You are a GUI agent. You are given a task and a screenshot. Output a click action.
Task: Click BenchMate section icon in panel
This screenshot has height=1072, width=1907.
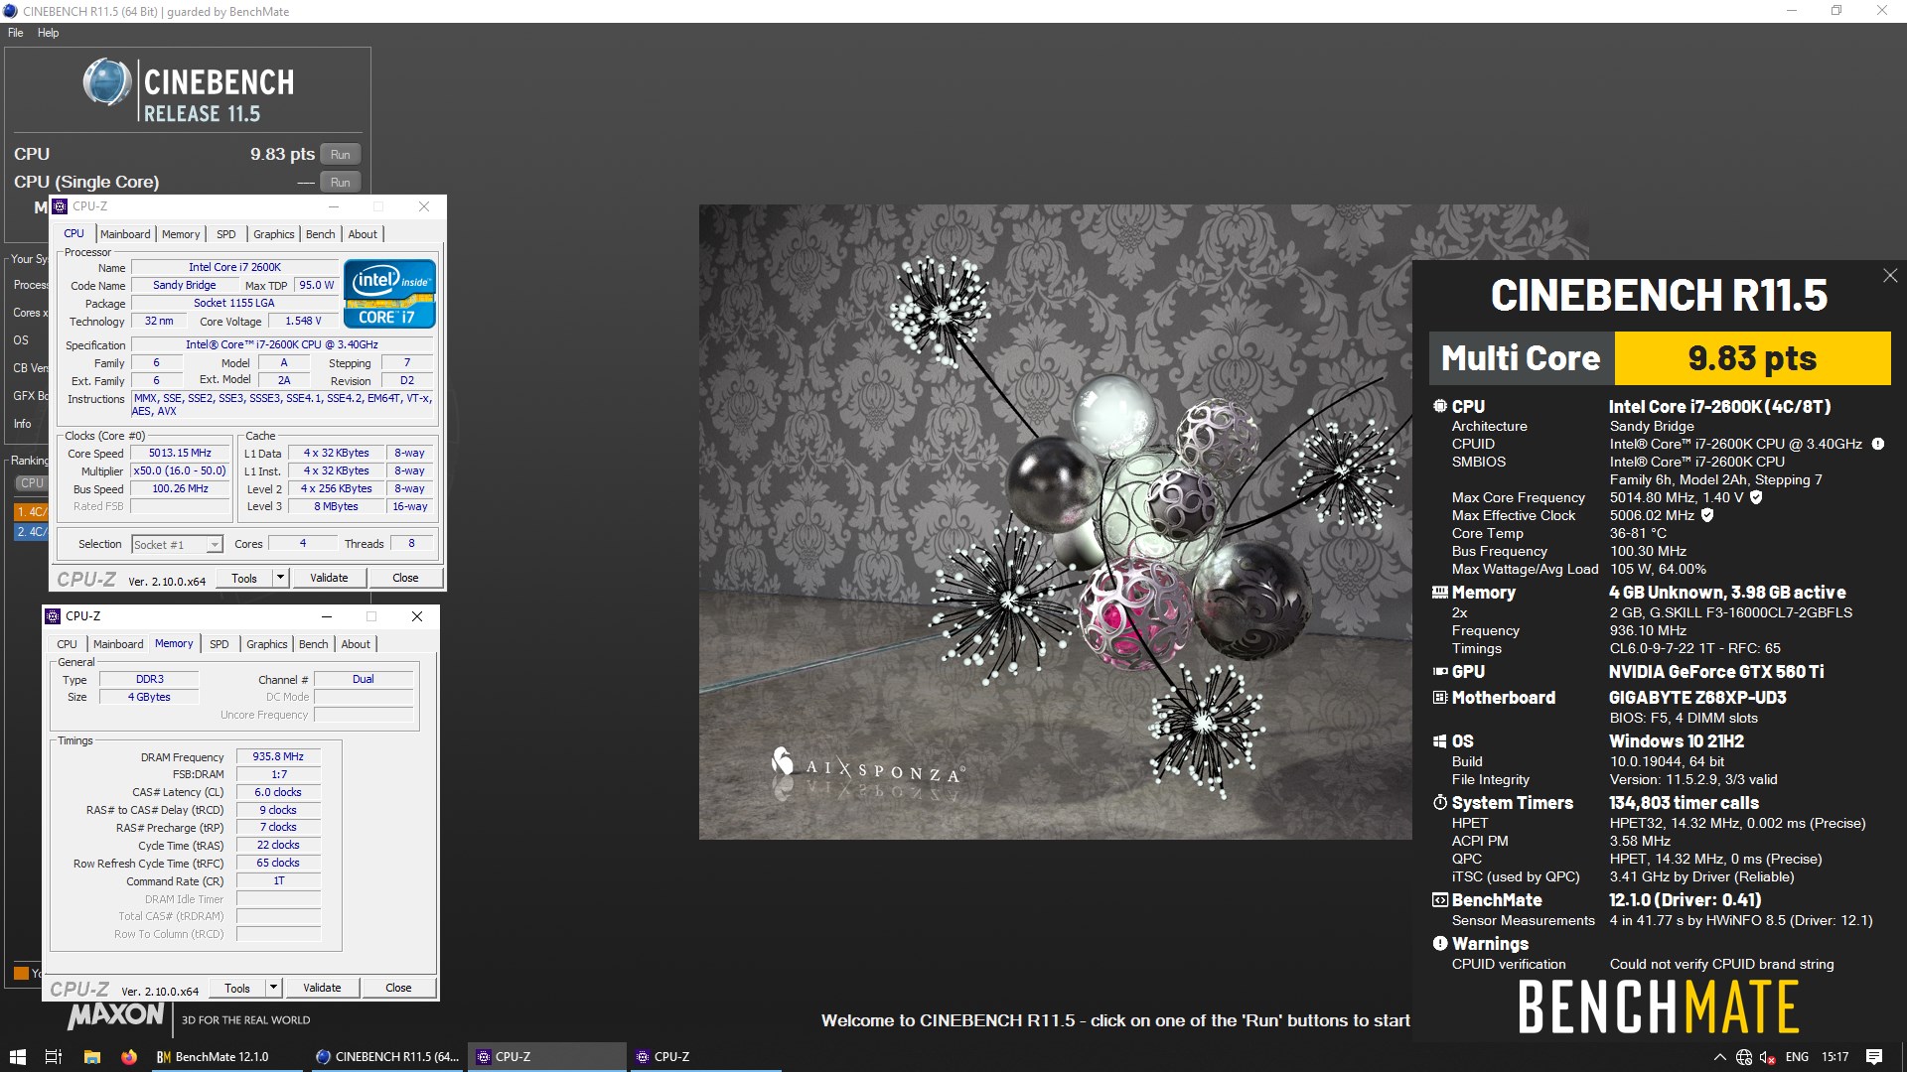[1440, 900]
